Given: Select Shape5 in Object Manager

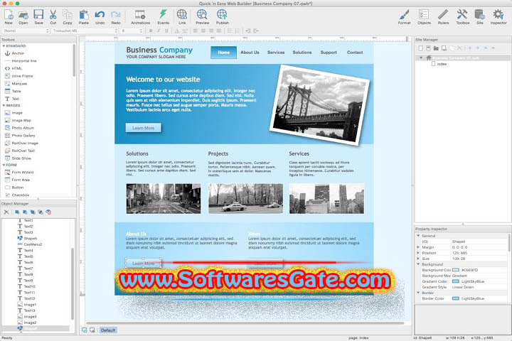Looking at the screenshot, I should pos(27,239).
